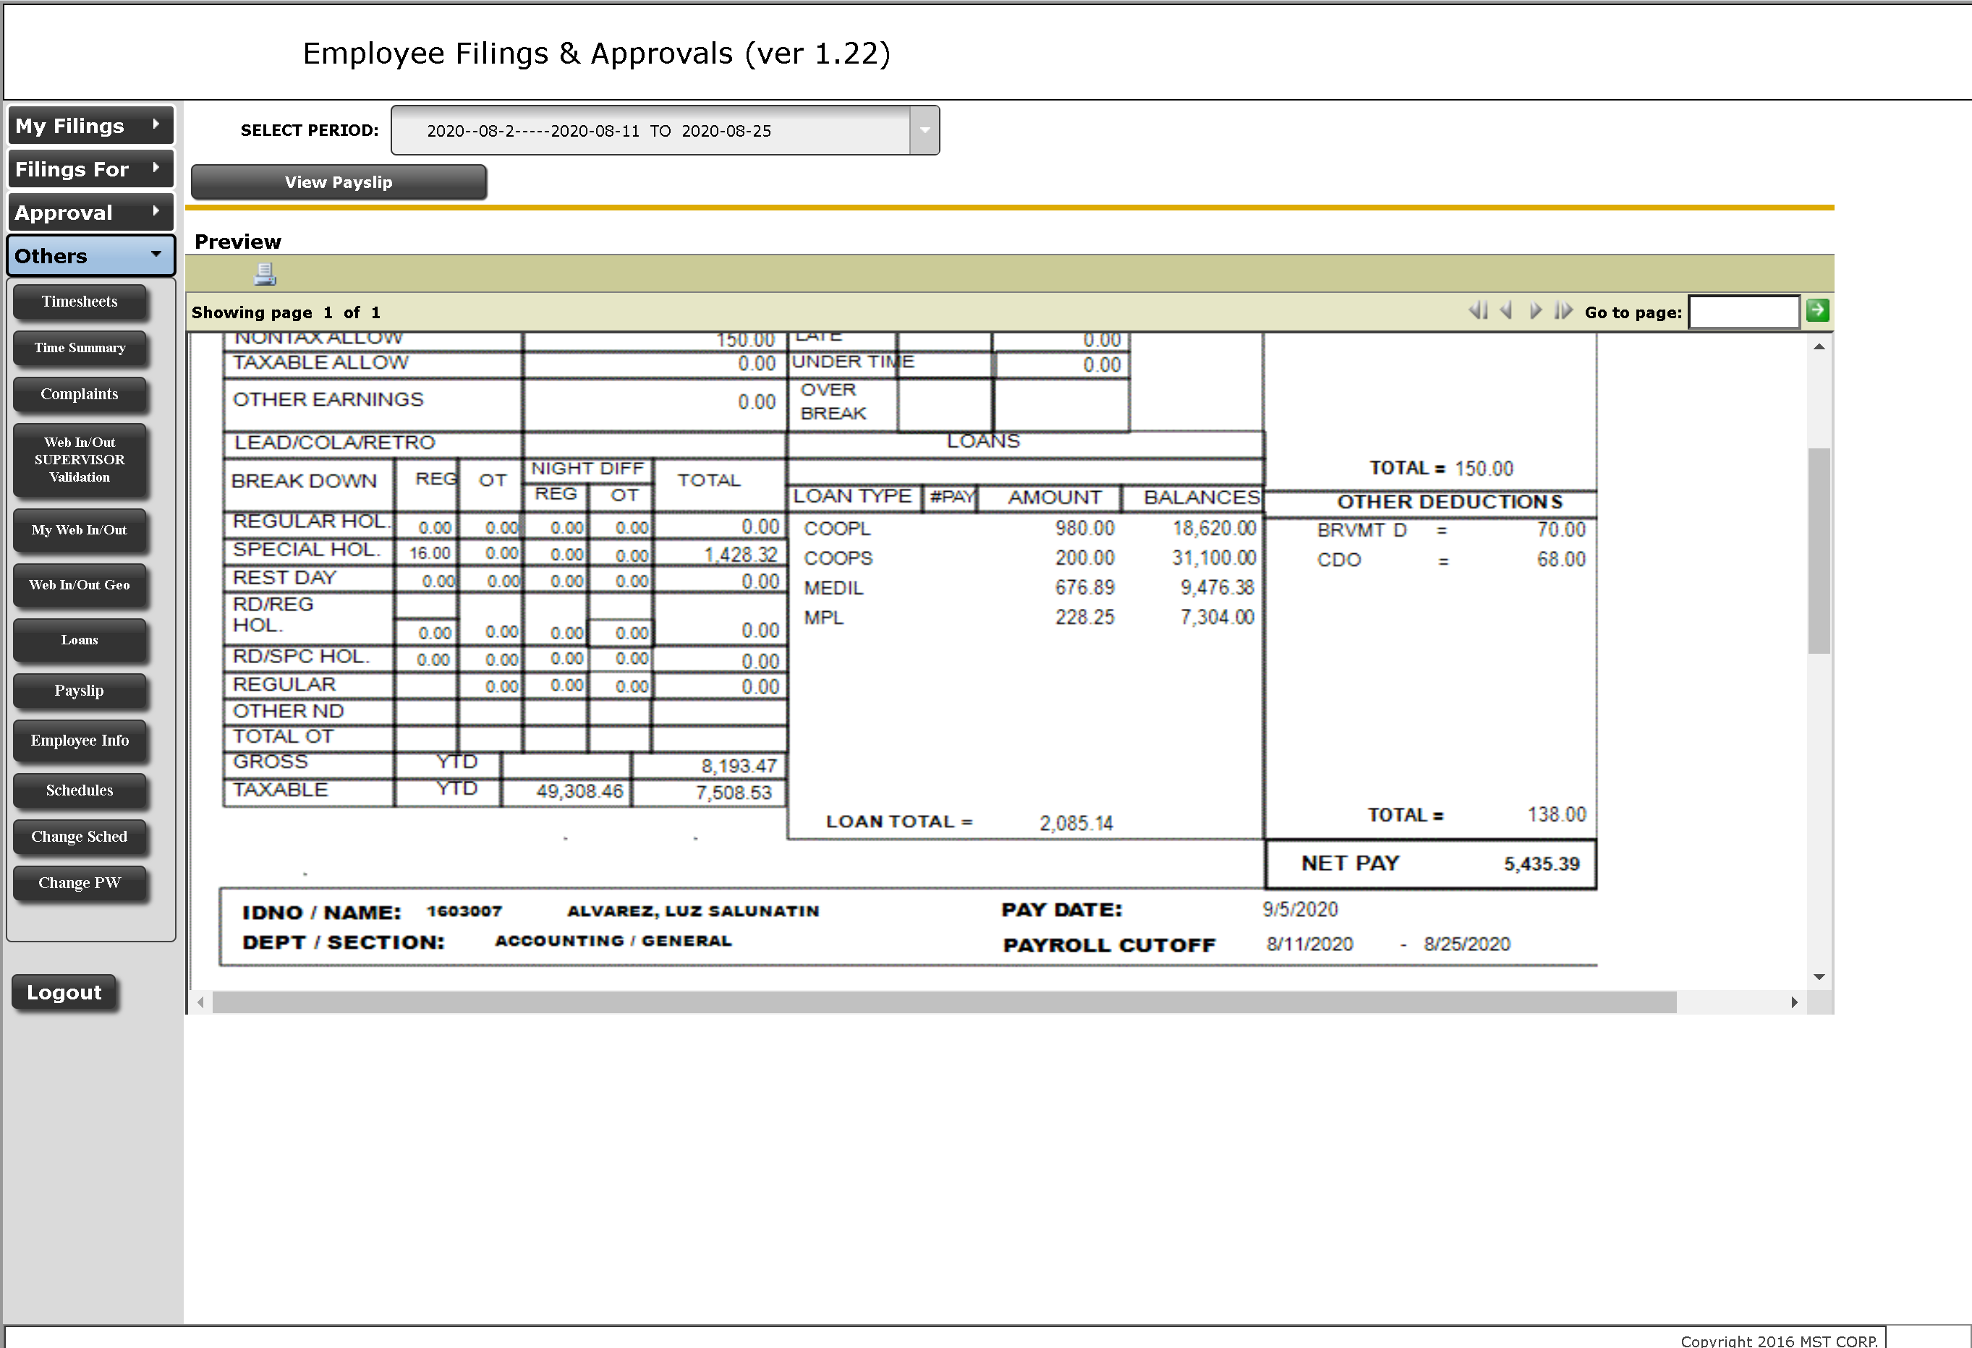The width and height of the screenshot is (1972, 1348).
Task: Log out using the Logout button
Action: pyautogui.click(x=64, y=992)
